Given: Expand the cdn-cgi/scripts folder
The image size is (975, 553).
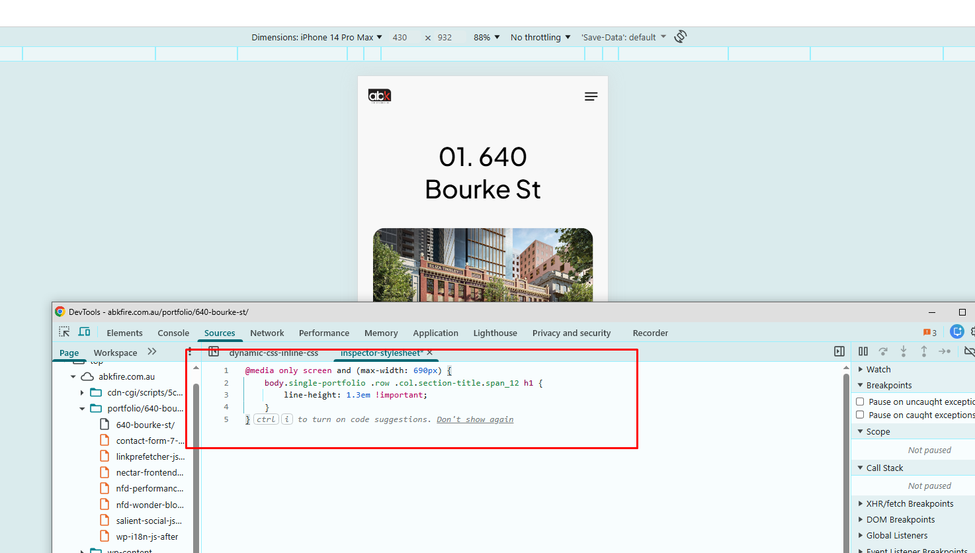Looking at the screenshot, I should click(x=82, y=393).
